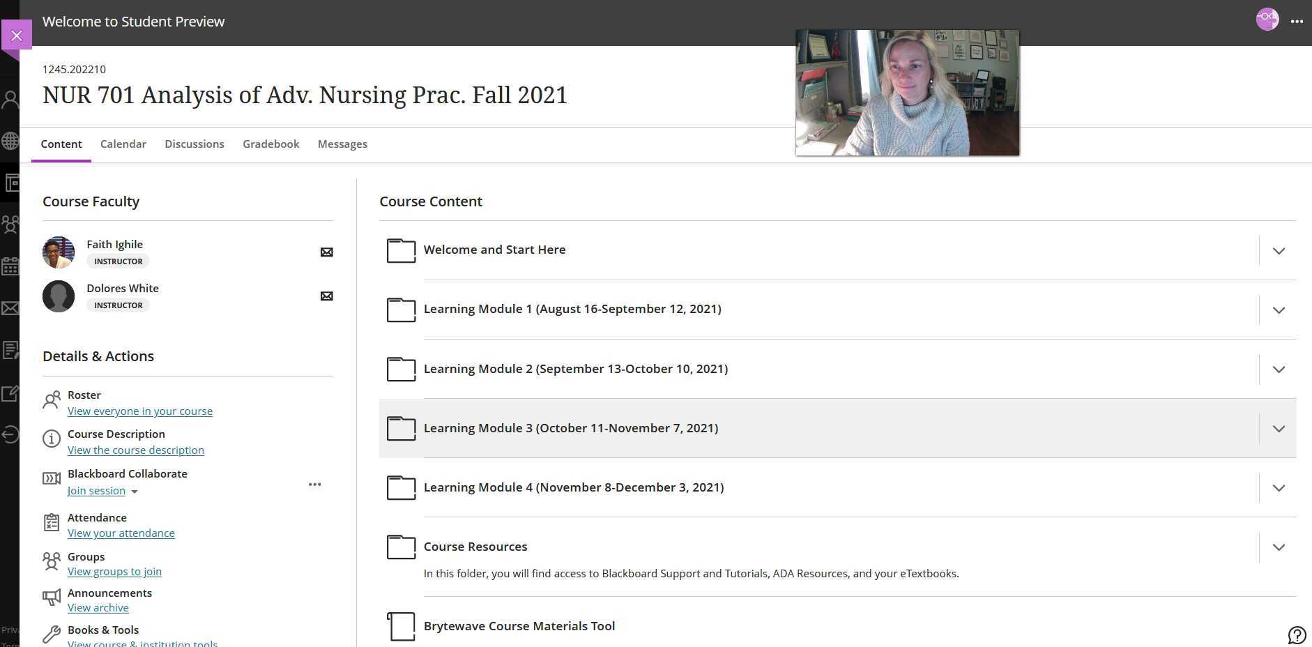Click the Sign Out arrow icon
Screen dimensions: 1312x647
tap(10, 434)
